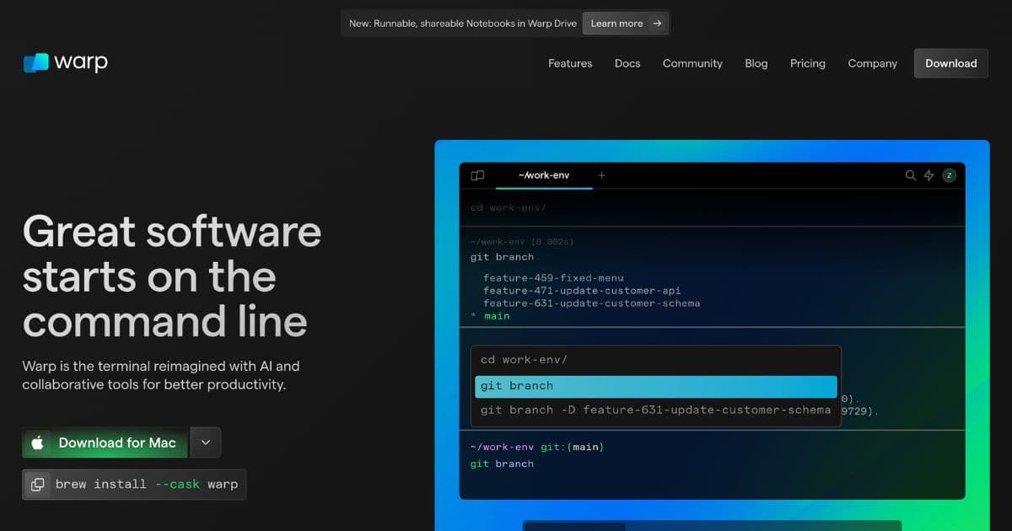Copy the brew install command via copy icon
This screenshot has width=1012, height=531.
point(37,485)
